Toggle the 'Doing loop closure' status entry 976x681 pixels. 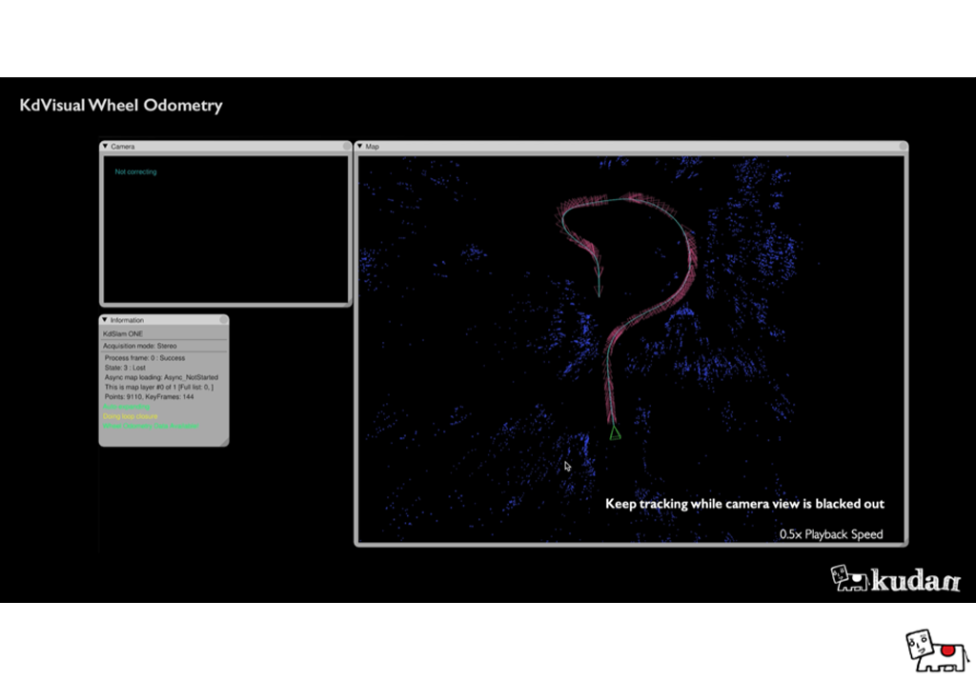click(x=131, y=416)
